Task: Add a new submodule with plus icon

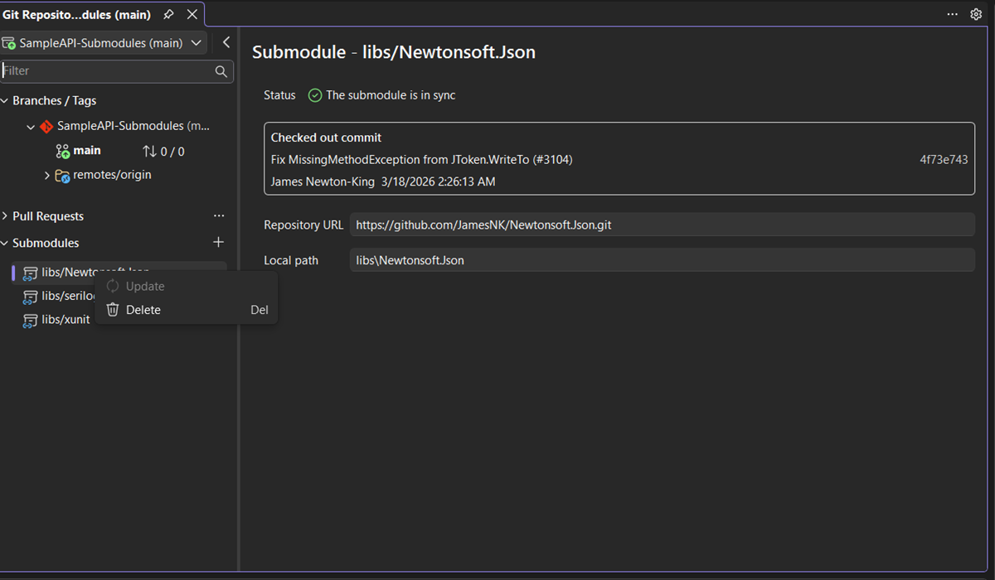Action: (x=219, y=243)
